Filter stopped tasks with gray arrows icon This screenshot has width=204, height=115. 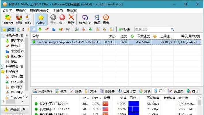point(68,29)
